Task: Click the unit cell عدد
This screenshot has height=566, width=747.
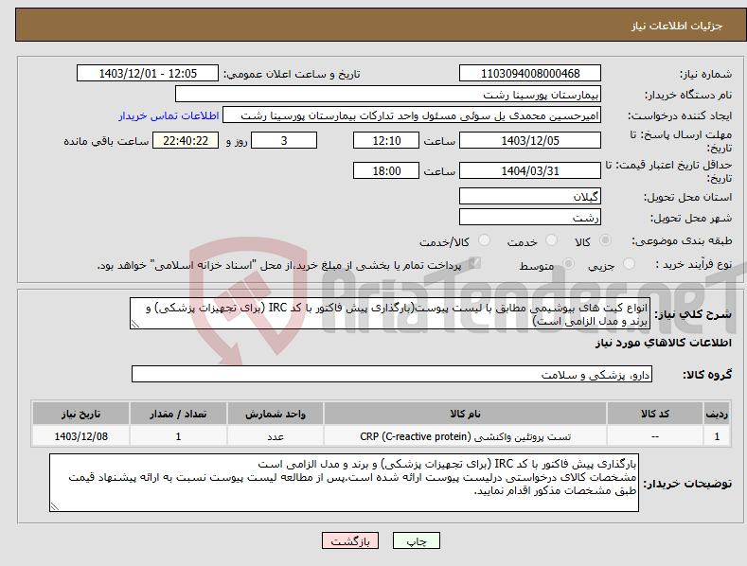Action: pyautogui.click(x=276, y=436)
